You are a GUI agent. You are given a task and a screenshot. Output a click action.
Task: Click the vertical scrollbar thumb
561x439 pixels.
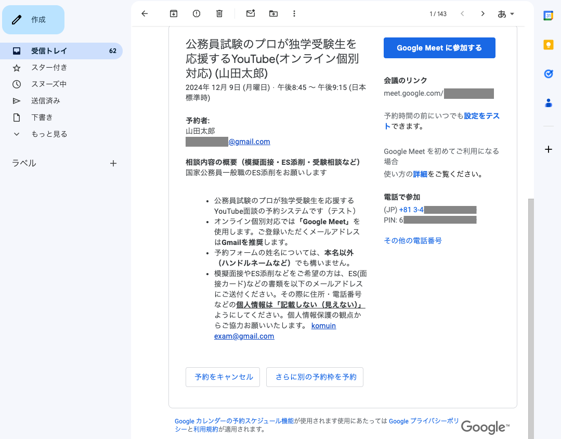tap(531, 319)
